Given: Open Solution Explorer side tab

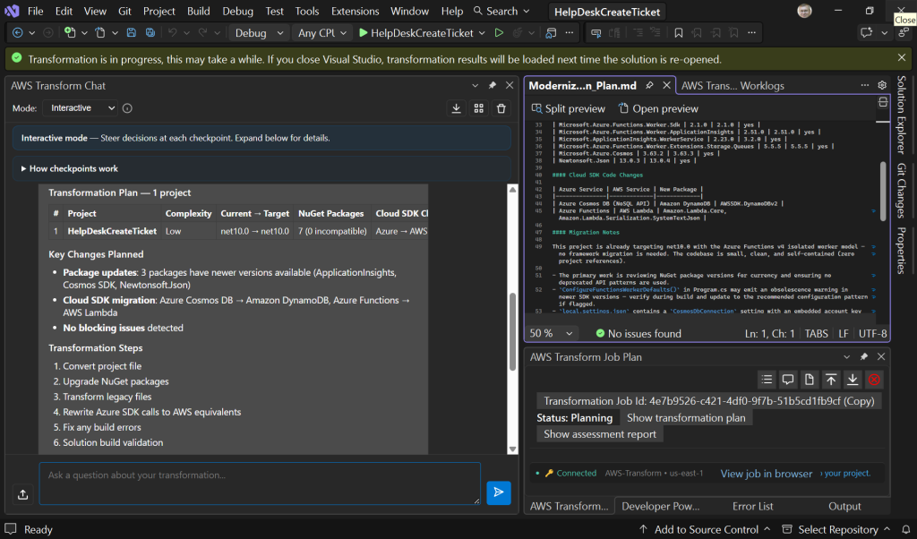Looking at the screenshot, I should pos(902,115).
